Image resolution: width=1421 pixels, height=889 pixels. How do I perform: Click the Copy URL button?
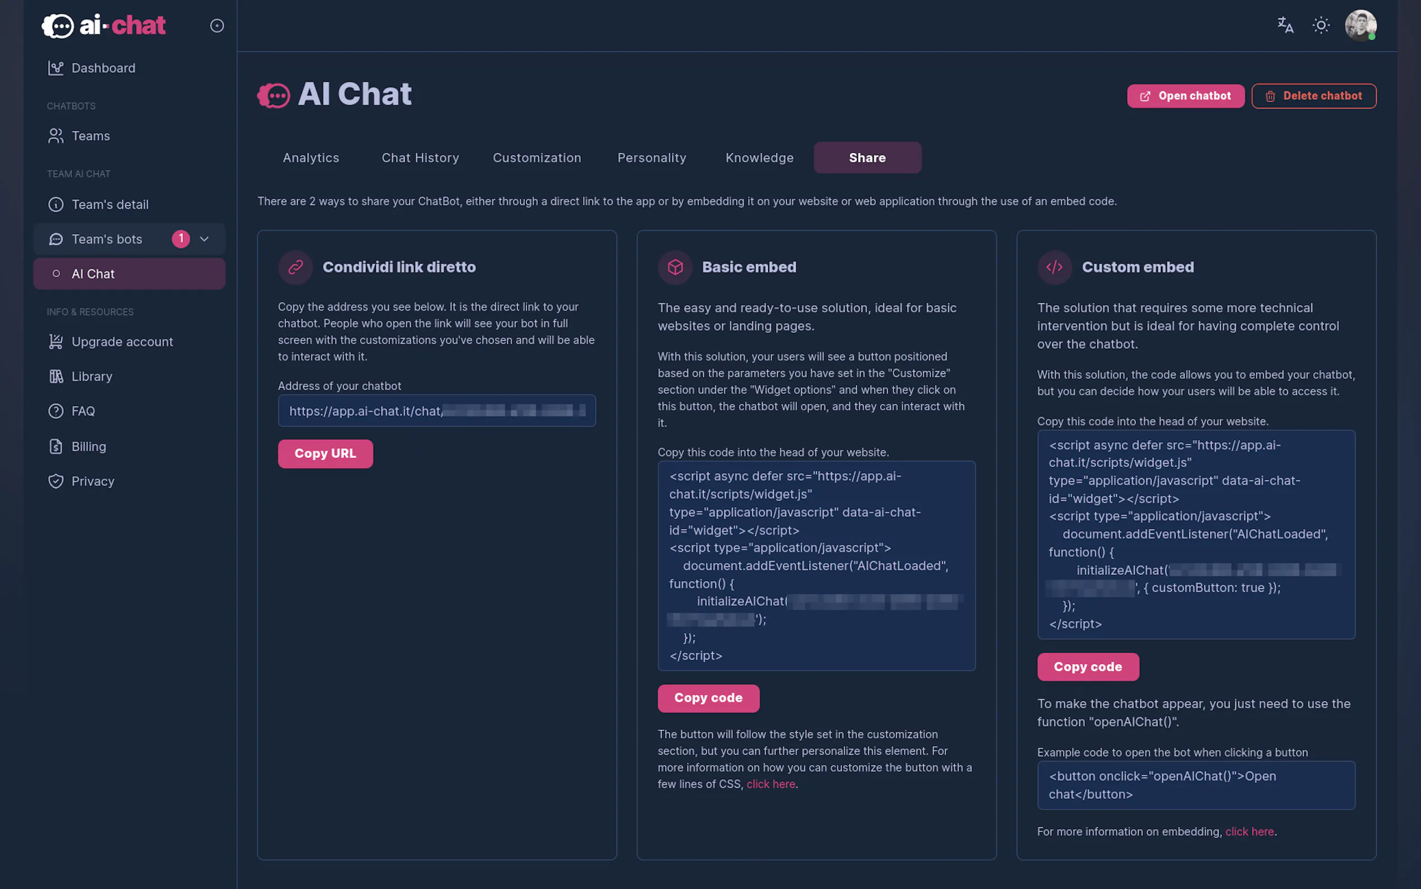coord(325,453)
